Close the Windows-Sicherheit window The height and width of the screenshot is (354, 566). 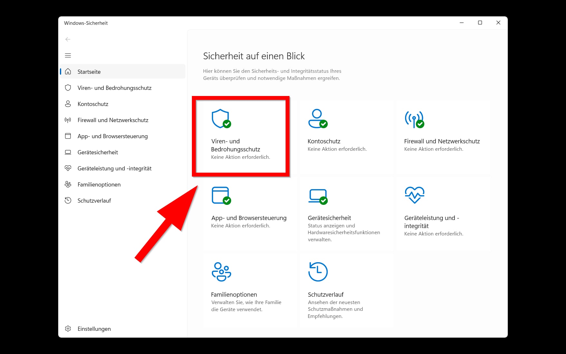(498, 23)
